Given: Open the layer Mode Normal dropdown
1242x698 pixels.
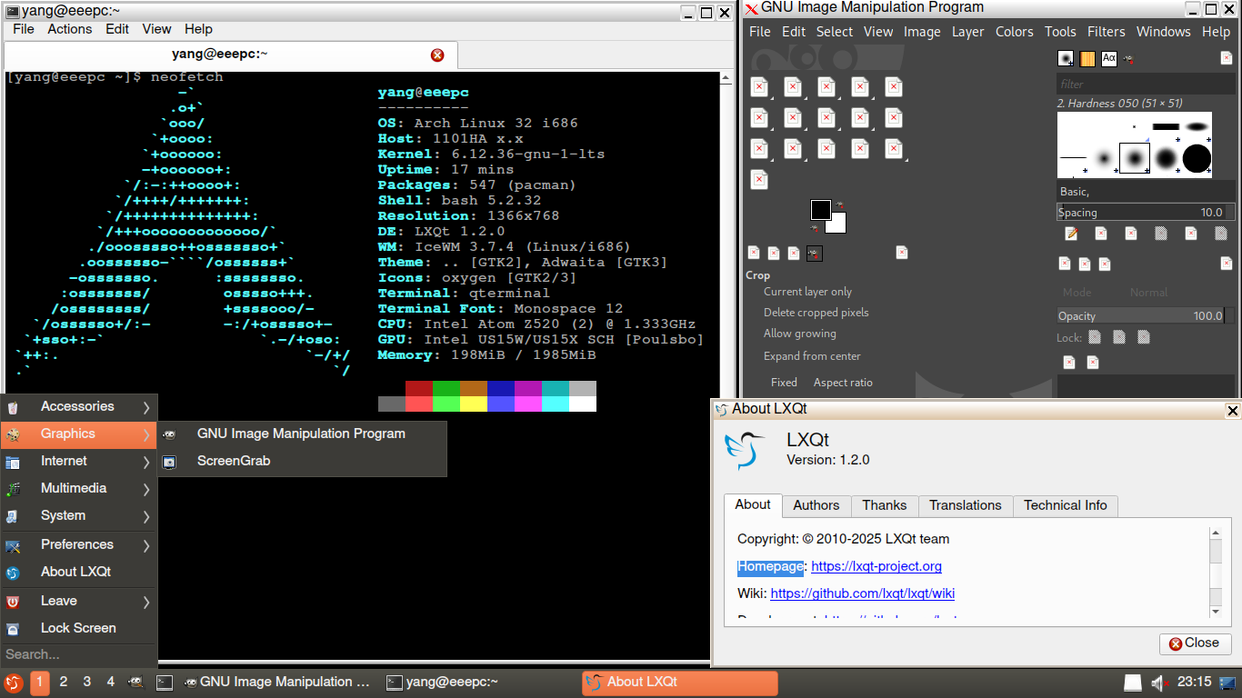Looking at the screenshot, I should (x=1148, y=293).
